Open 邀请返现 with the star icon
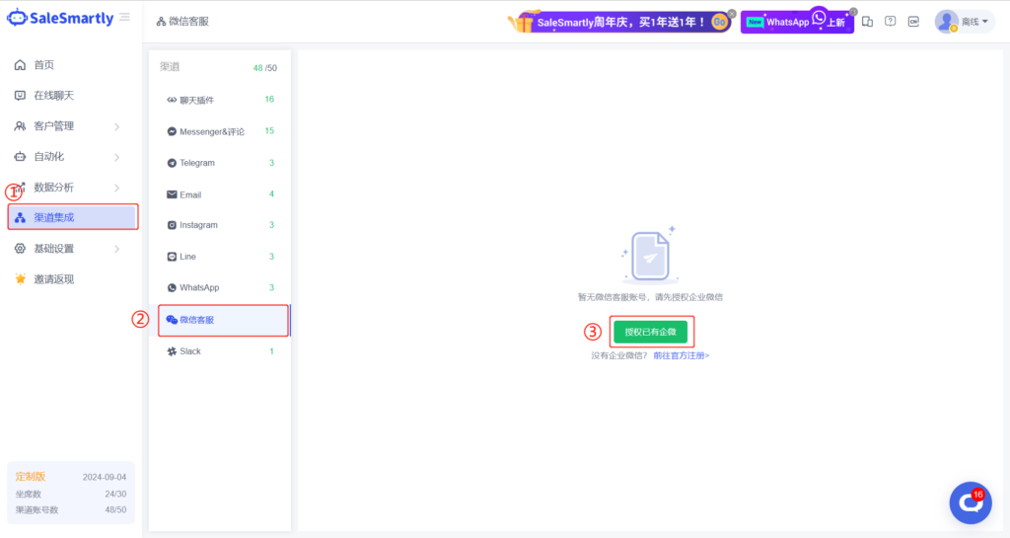The image size is (1010, 538). pos(43,279)
